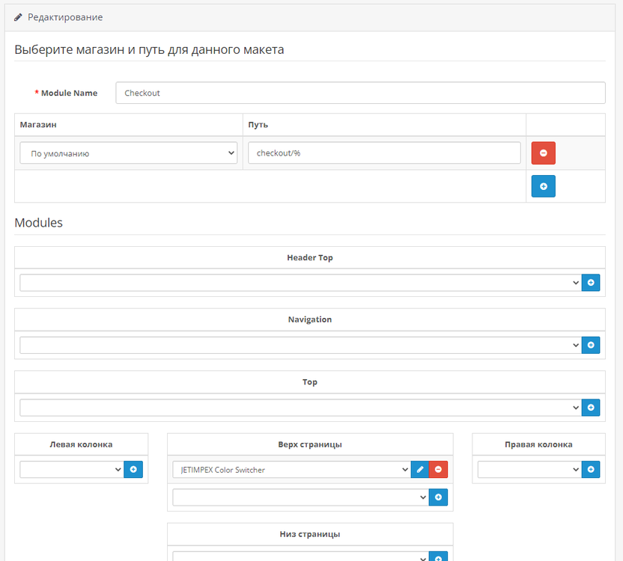Remove the checkout/% route row

543,153
